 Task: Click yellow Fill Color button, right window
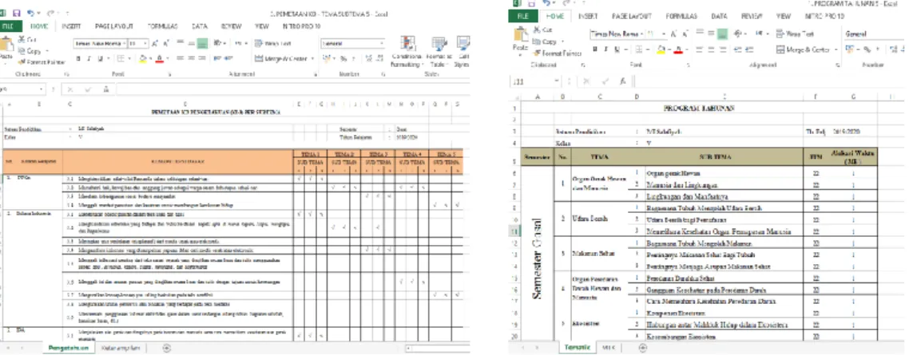[x=661, y=49]
